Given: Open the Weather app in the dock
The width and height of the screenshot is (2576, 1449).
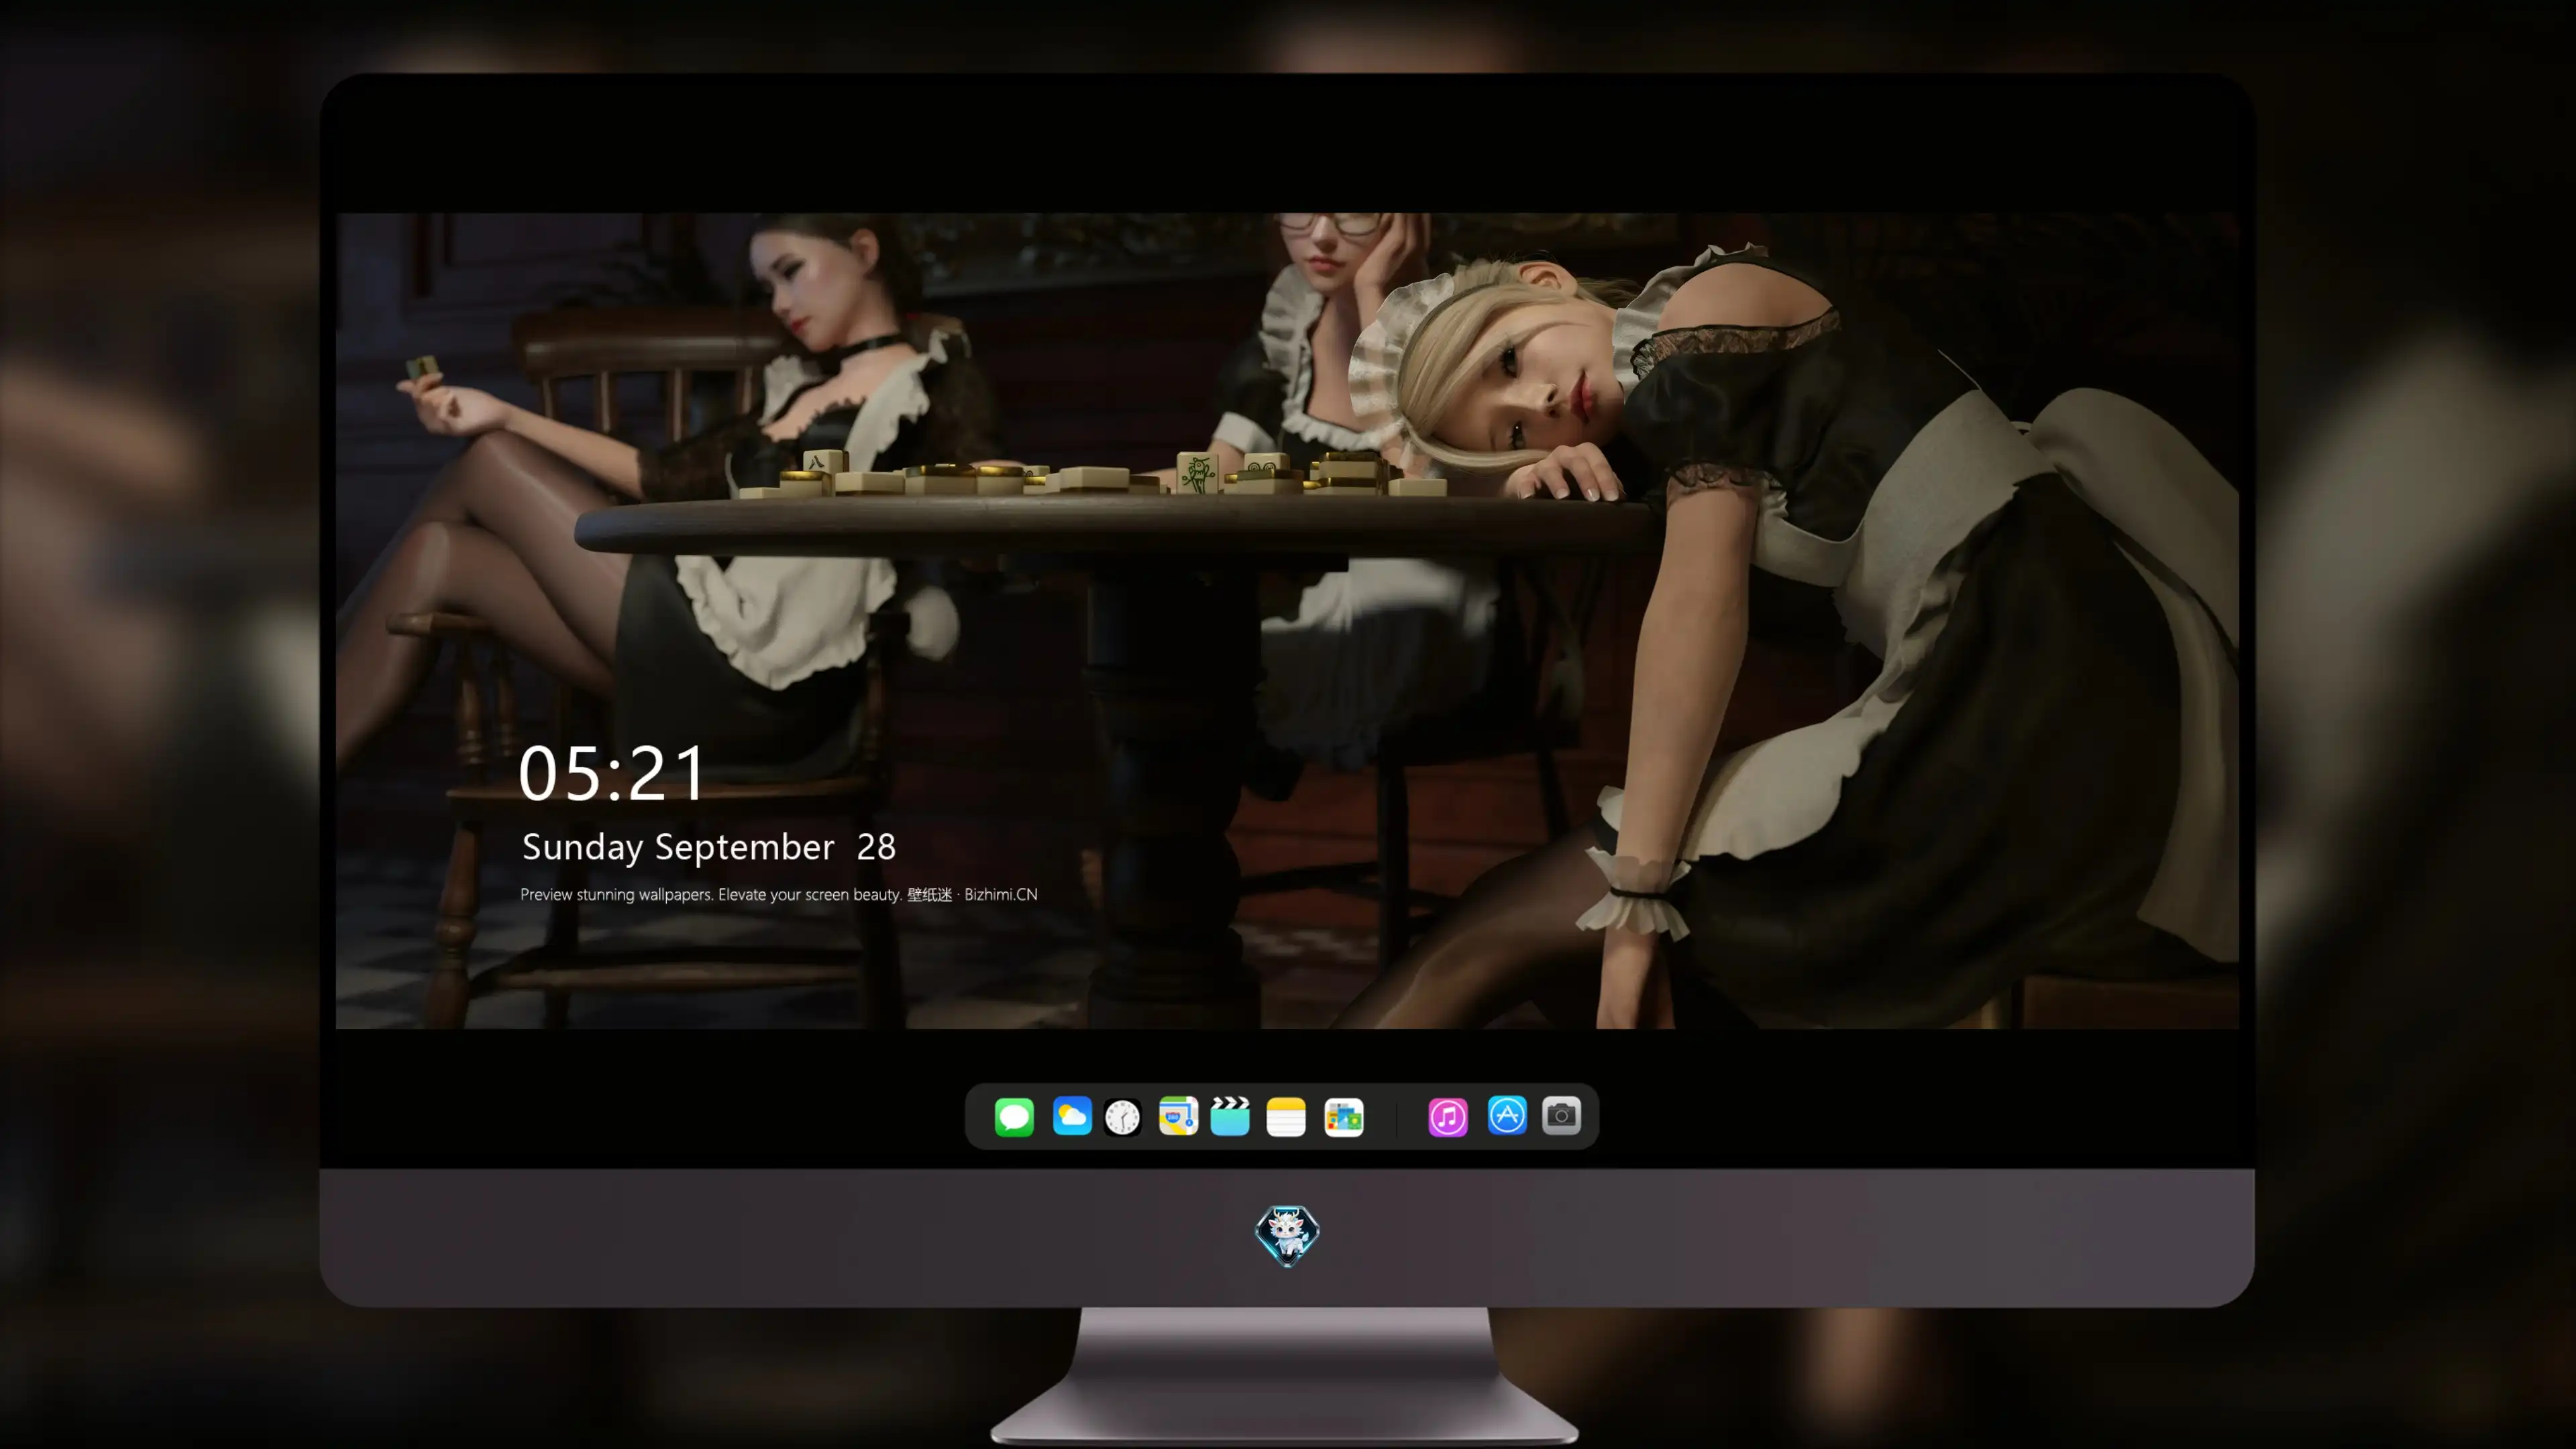Looking at the screenshot, I should coord(1072,1116).
